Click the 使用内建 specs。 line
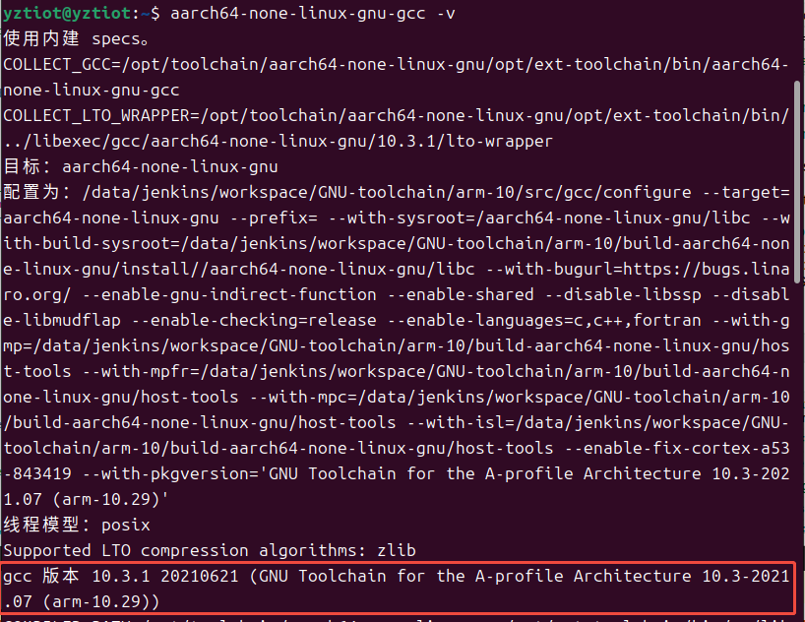 tap(77, 39)
